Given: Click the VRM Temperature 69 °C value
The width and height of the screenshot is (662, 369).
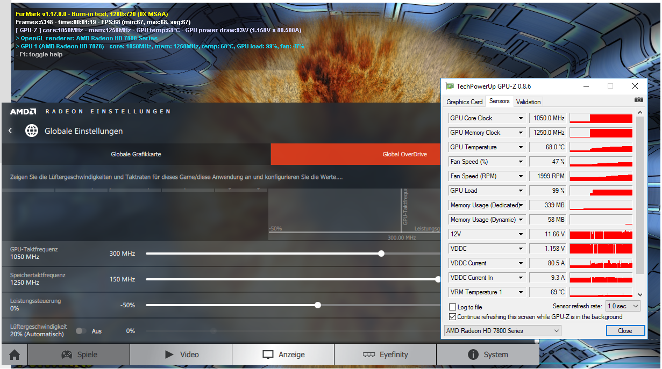Looking at the screenshot, I should (548, 292).
